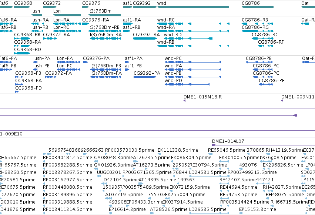Select the lush gene arrow
Viewport: 315px width, 215px height.
click(37, 15)
